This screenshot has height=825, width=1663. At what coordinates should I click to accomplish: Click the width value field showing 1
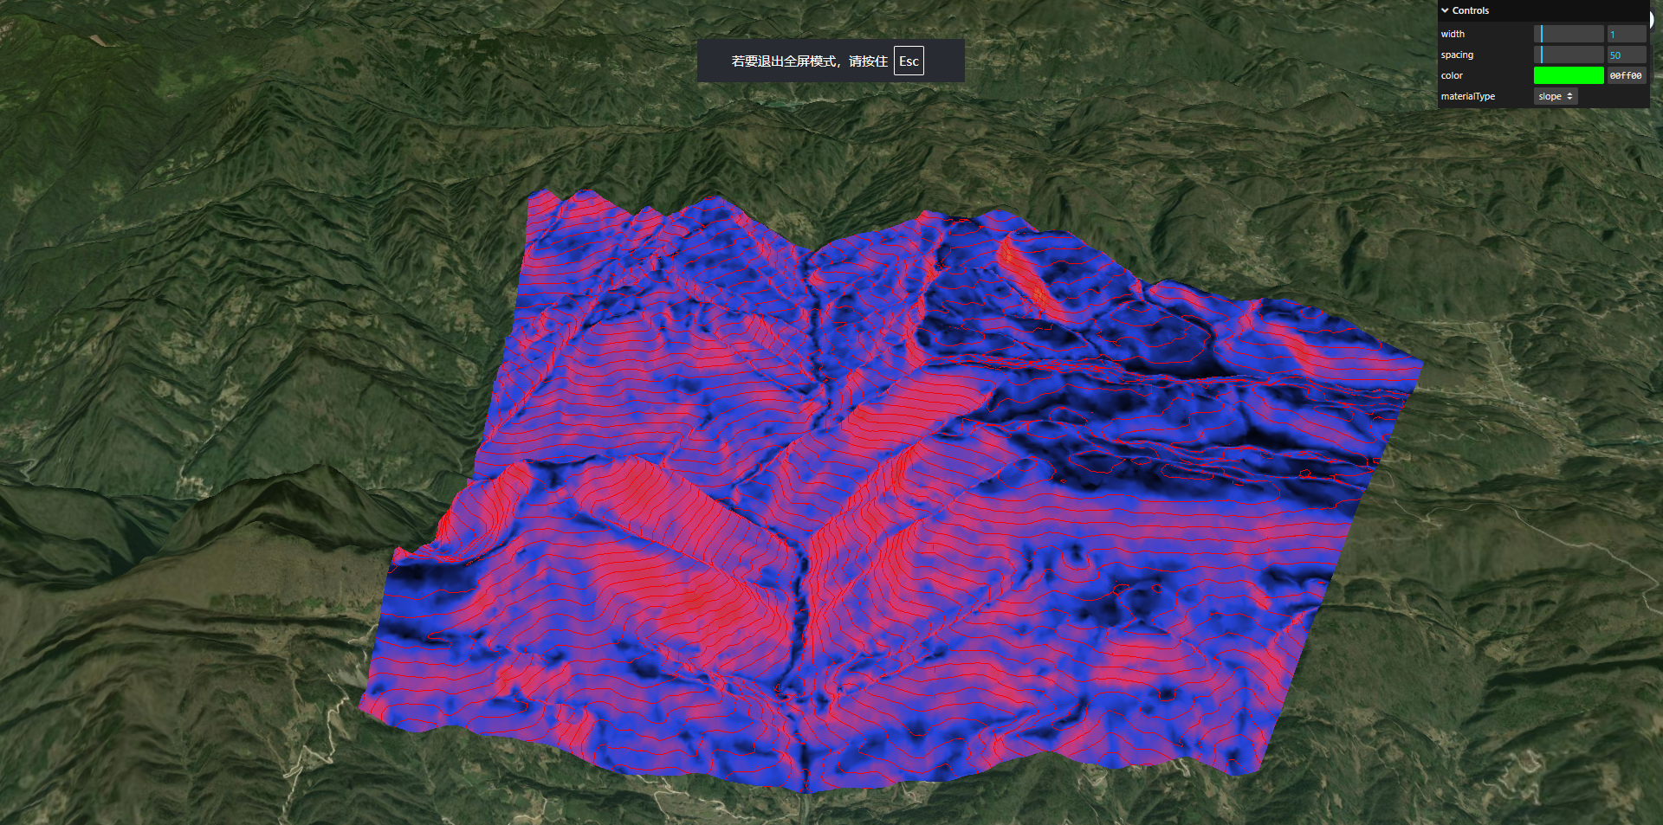coord(1627,34)
